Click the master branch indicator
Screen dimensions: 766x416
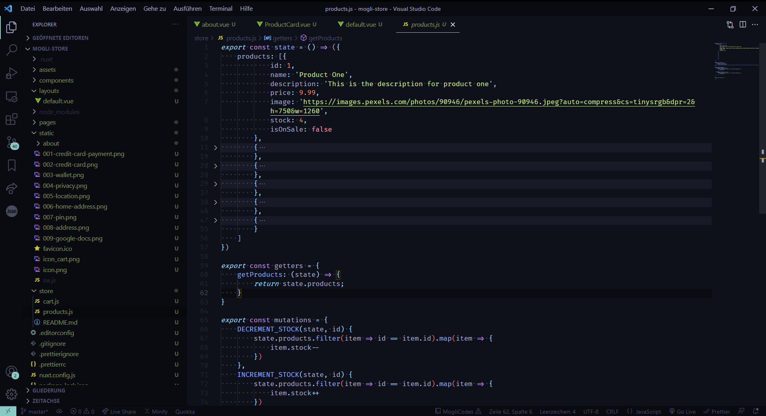[34, 412]
